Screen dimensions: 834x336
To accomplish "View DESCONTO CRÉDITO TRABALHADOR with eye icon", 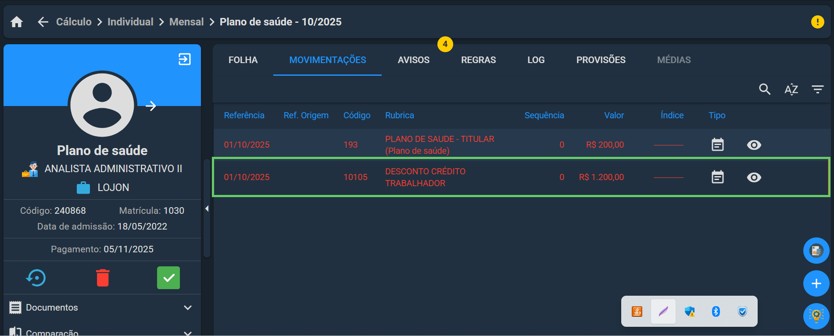I will point(754,177).
